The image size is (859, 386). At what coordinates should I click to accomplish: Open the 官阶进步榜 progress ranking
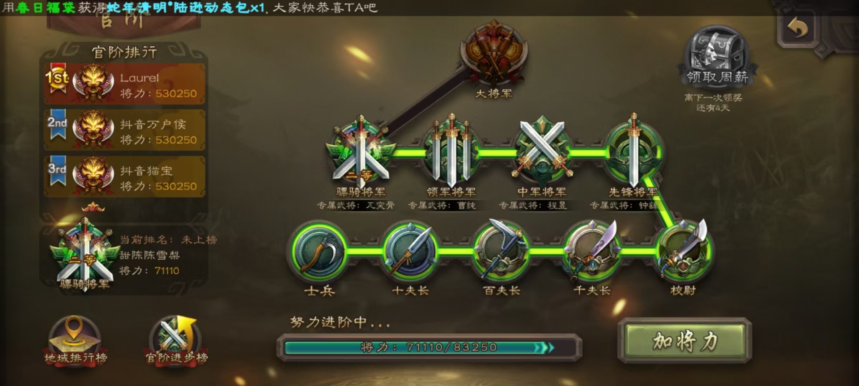point(177,340)
